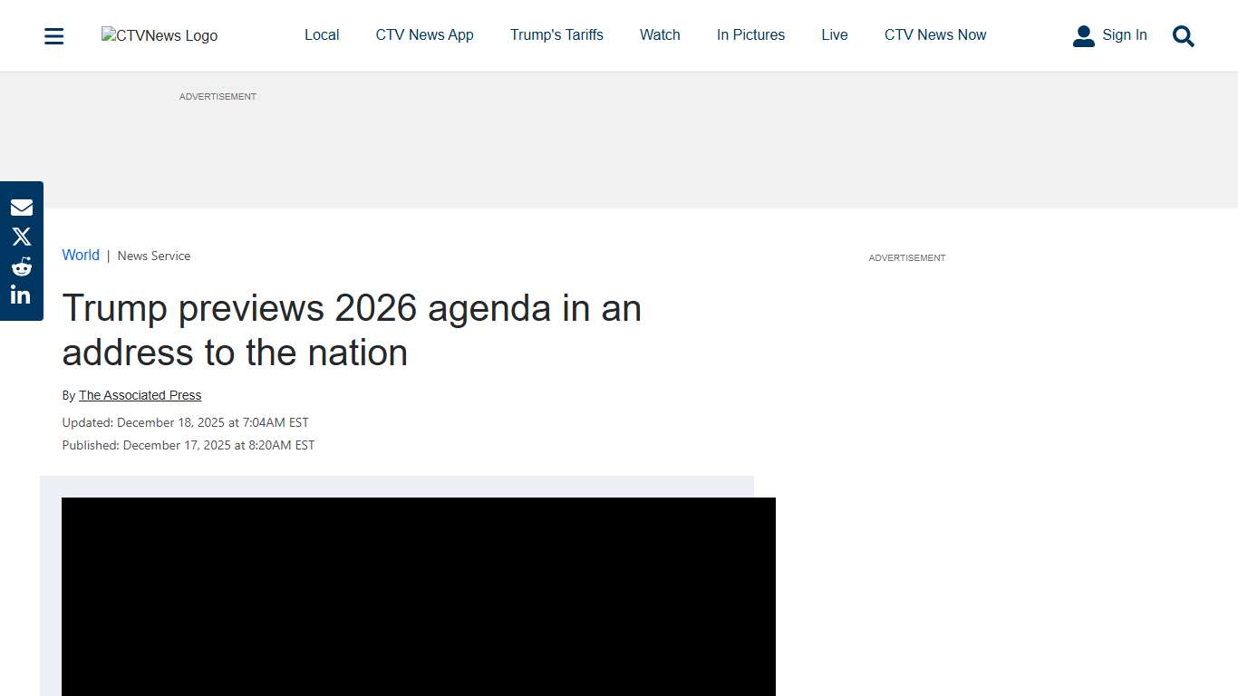Go to the Live page

tap(835, 35)
